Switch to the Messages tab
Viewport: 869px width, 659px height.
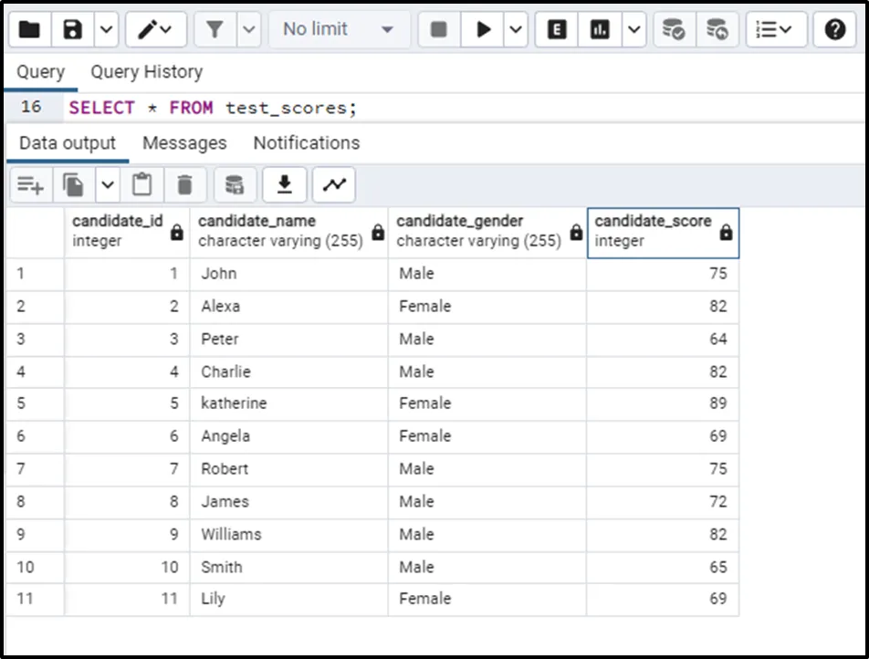[184, 143]
